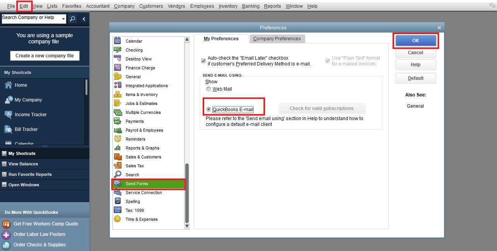The width and height of the screenshot is (497, 251).
Task: Toggle Auto-check "Email Later" checkbox
Action: tap(203, 61)
